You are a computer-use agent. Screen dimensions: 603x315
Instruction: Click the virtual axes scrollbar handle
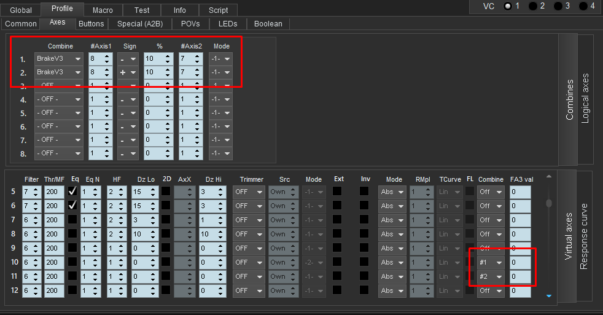coord(548,203)
